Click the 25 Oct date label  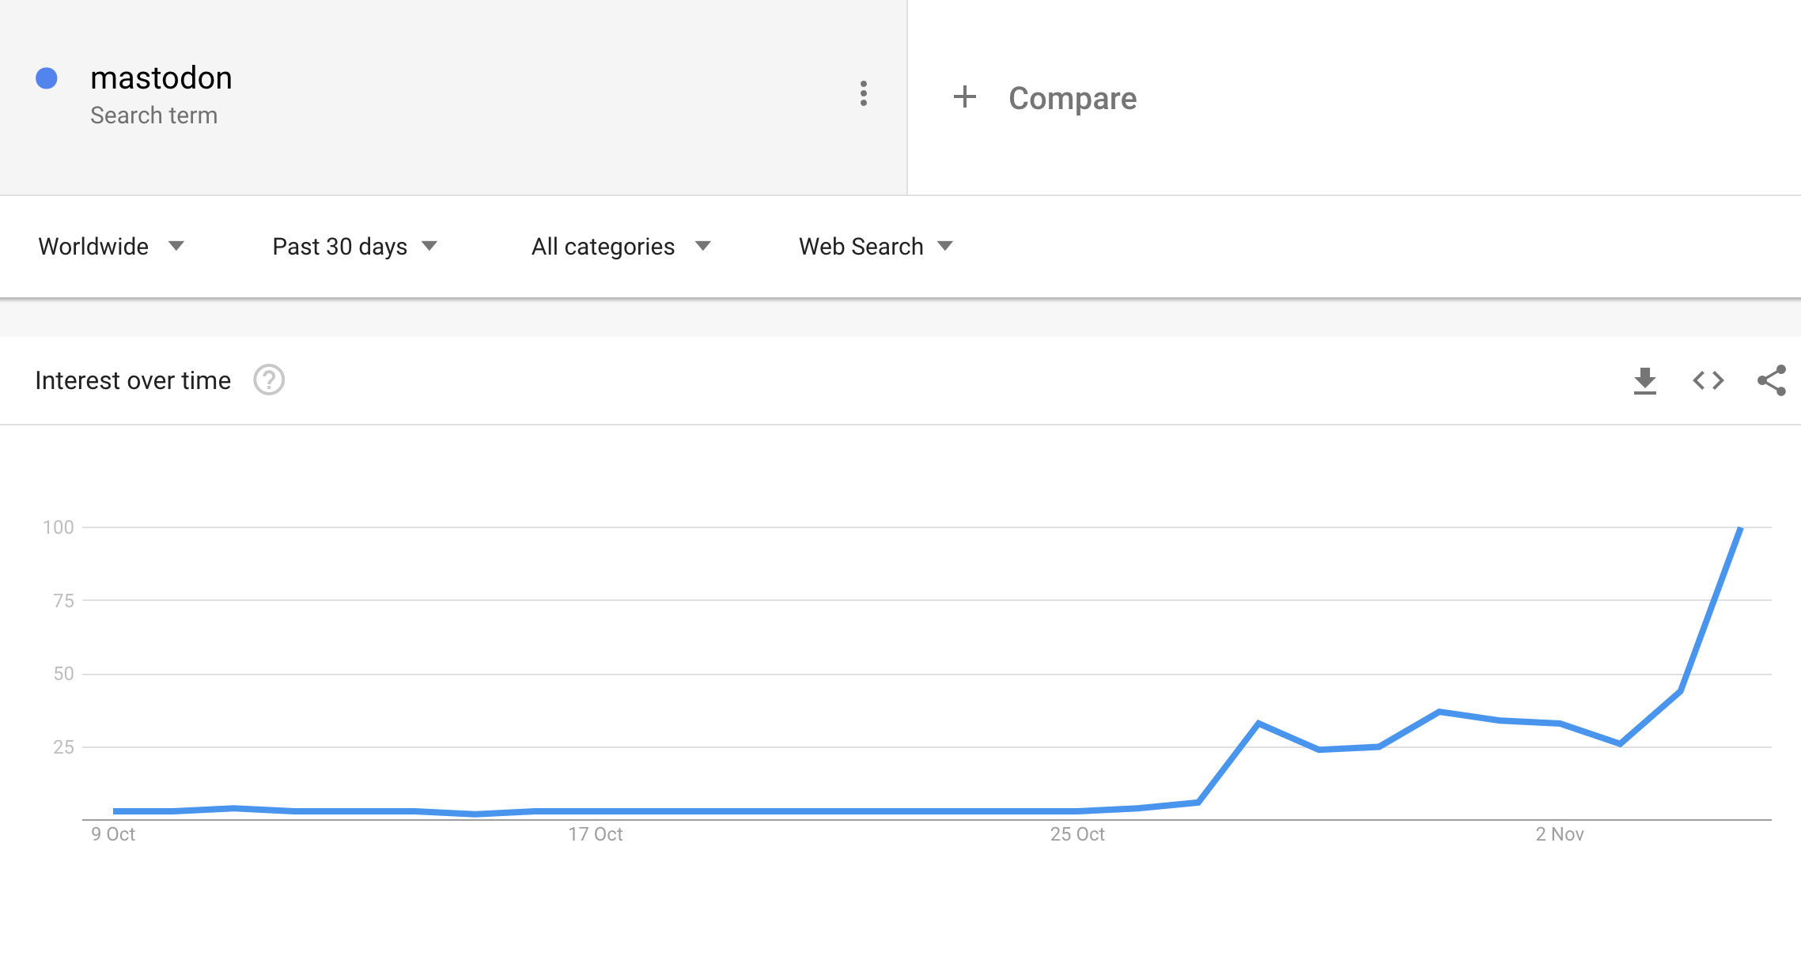tap(1076, 834)
